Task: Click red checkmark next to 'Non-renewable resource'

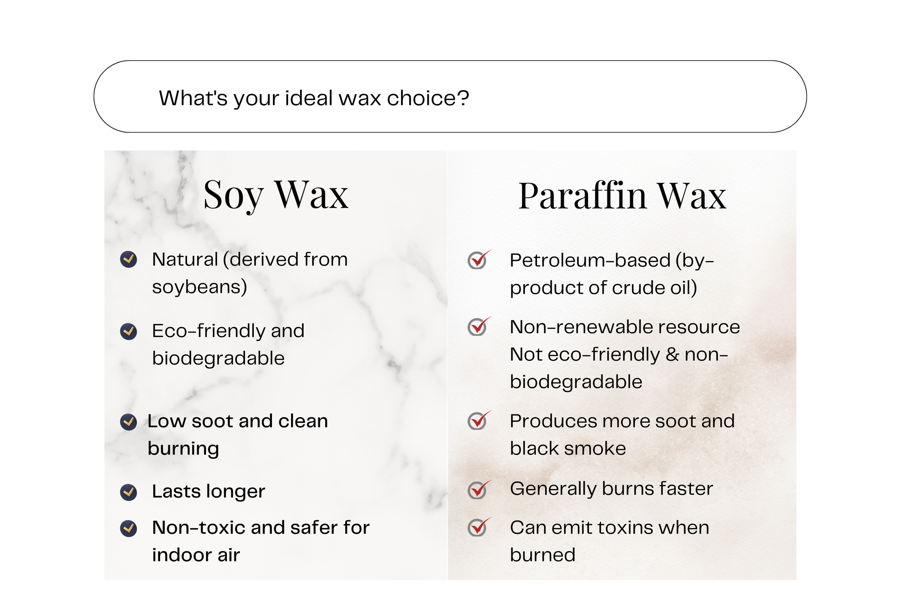Action: [477, 327]
